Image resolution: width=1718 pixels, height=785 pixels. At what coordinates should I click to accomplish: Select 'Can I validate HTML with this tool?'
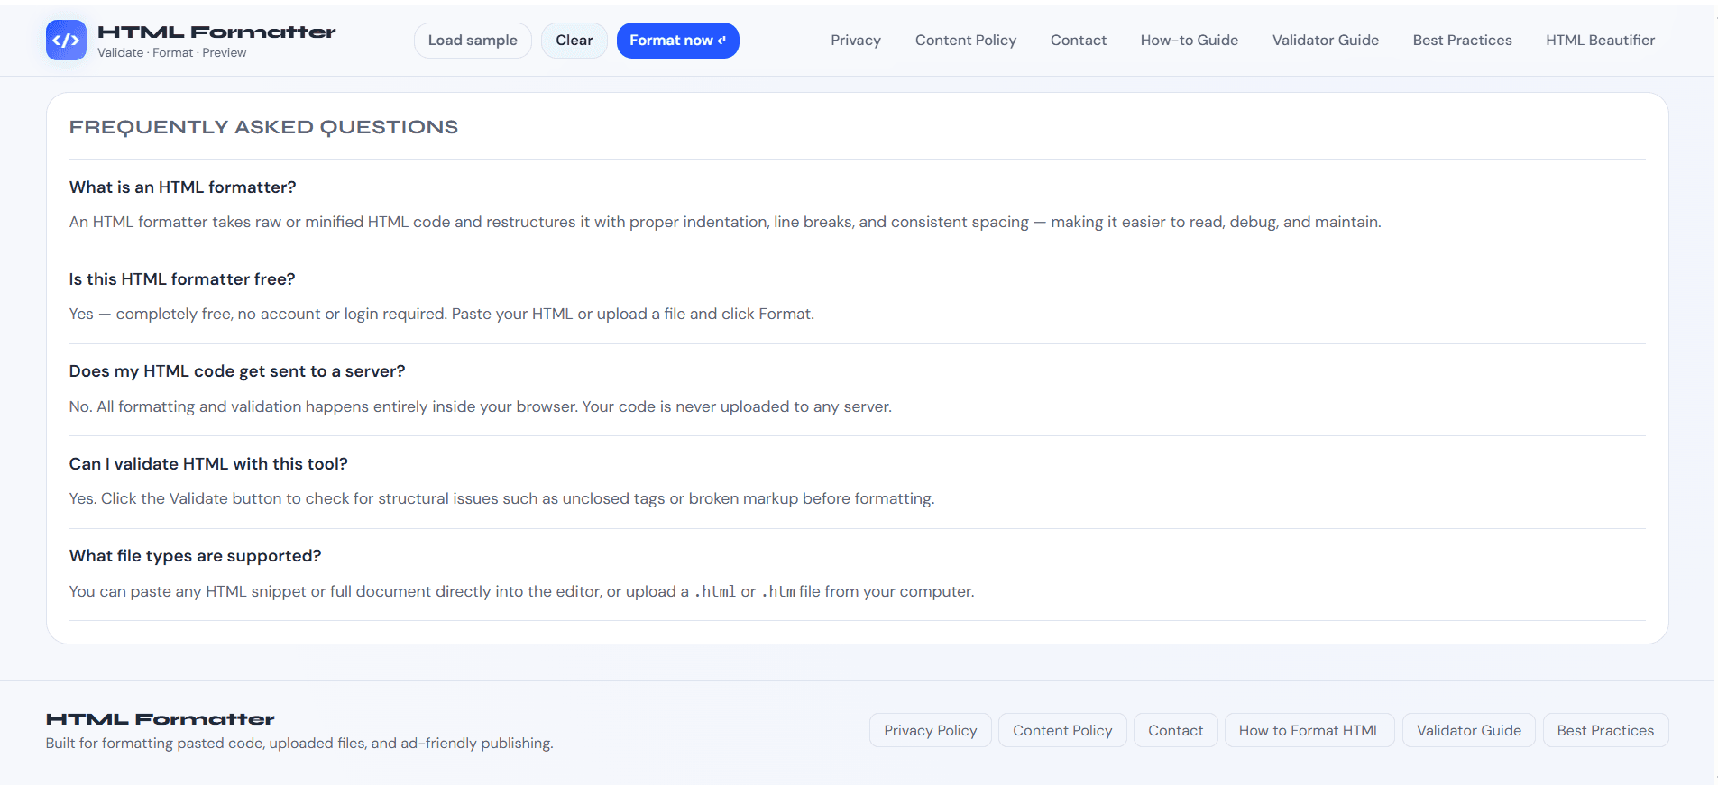(208, 464)
